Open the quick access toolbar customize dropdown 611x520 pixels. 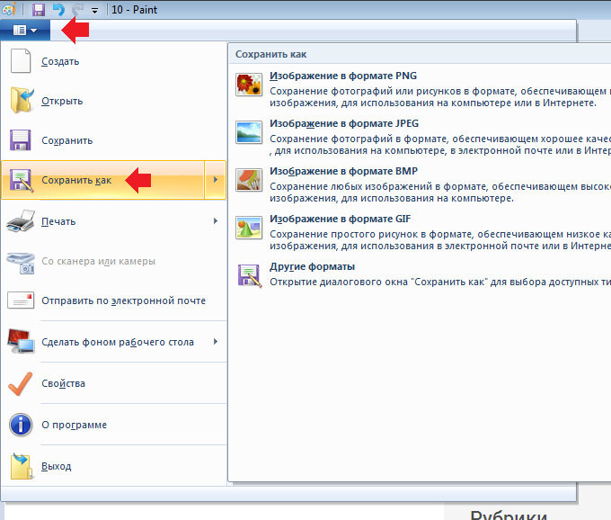coord(94,11)
